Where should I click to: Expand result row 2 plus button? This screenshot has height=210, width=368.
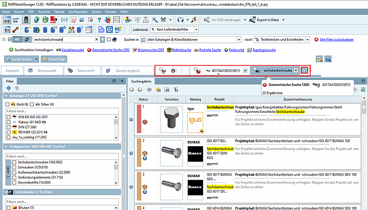131,153
